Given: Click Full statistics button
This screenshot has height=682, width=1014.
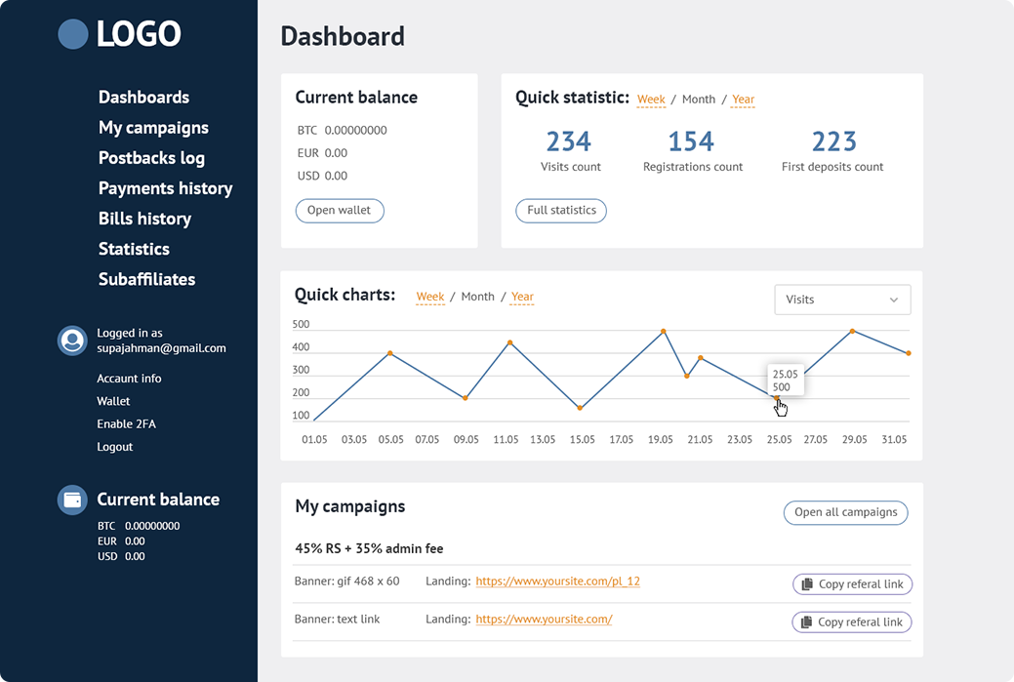Looking at the screenshot, I should click(x=561, y=211).
